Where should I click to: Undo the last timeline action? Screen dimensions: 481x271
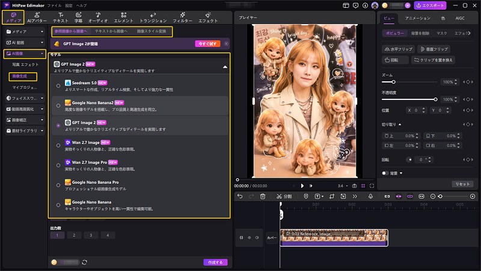click(240, 196)
